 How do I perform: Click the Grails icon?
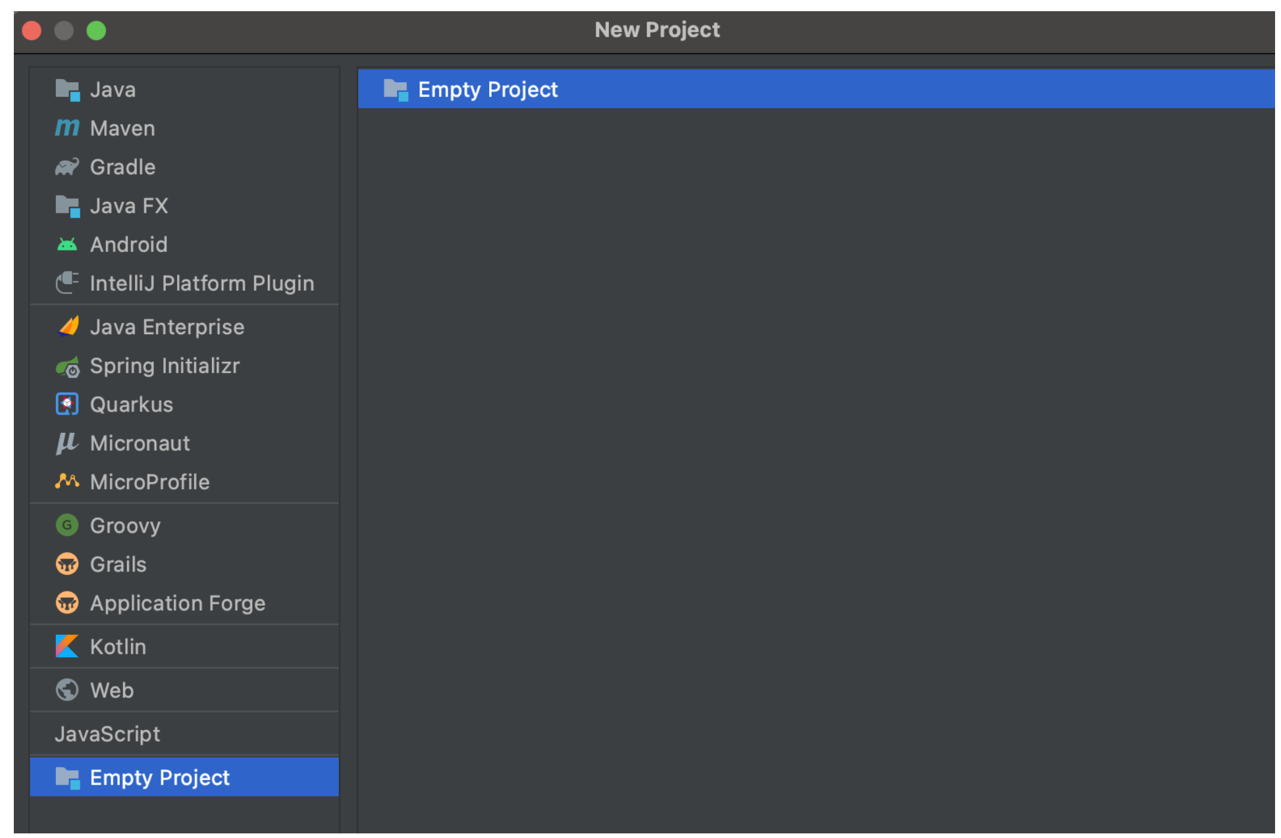(67, 564)
